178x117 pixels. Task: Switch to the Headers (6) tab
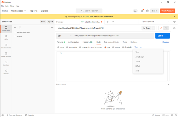87,42
